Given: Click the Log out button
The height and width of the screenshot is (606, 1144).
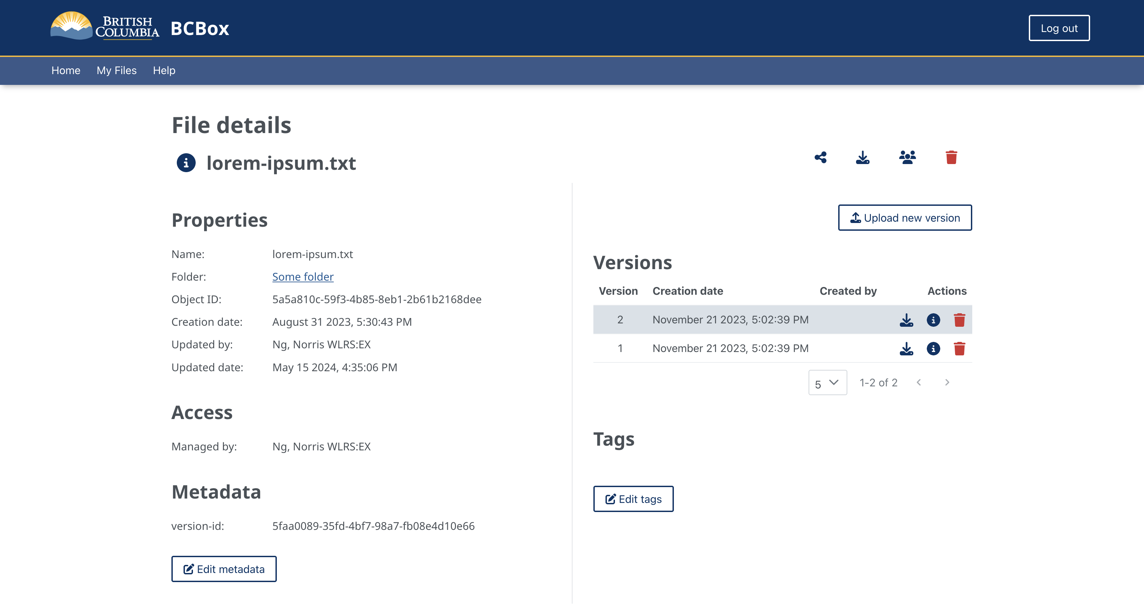Looking at the screenshot, I should [1059, 28].
